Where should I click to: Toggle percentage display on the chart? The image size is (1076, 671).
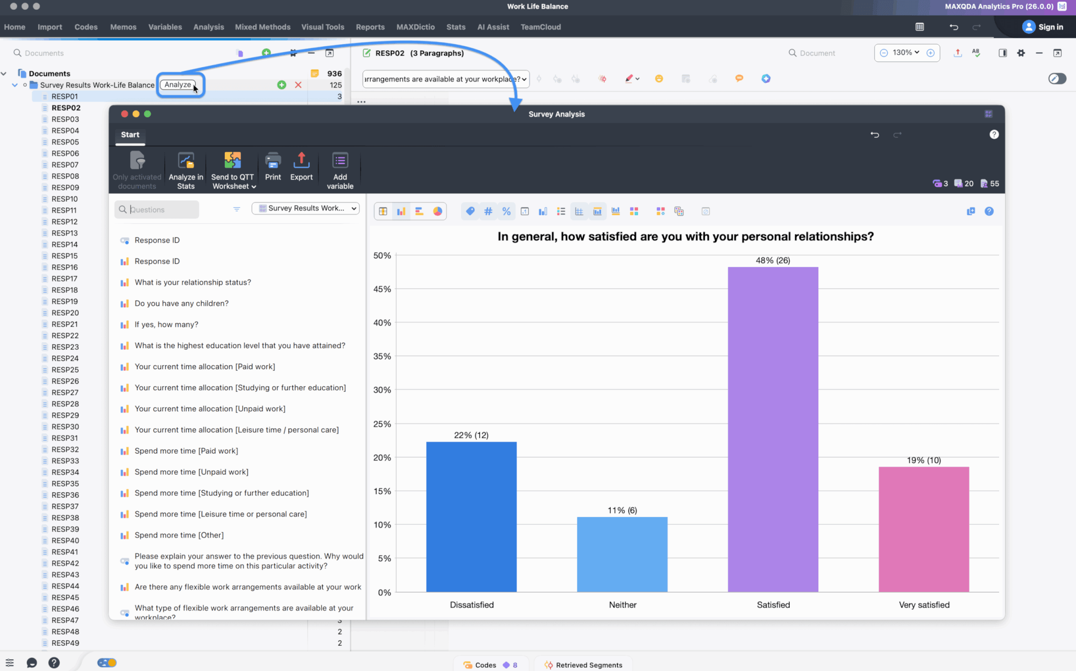[506, 211]
